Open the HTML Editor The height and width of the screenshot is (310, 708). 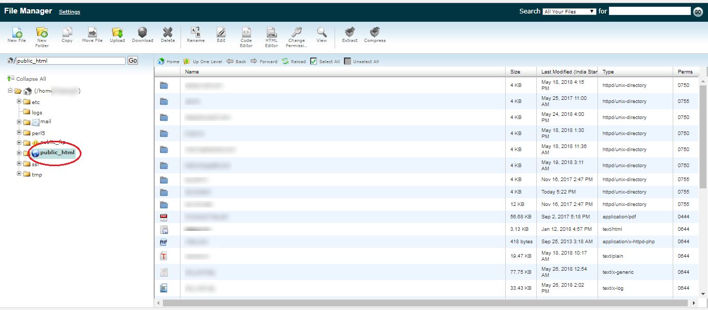pyautogui.click(x=272, y=37)
